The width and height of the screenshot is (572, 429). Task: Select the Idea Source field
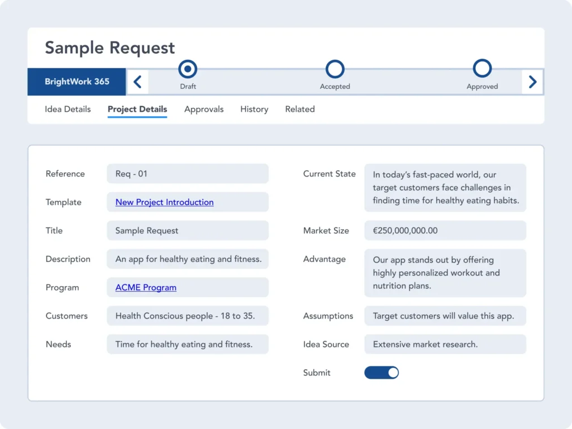(x=445, y=344)
